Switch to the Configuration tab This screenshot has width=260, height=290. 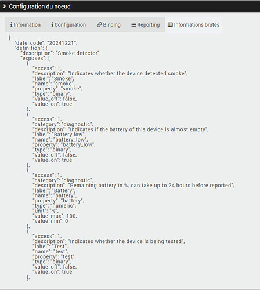[x=68, y=25]
